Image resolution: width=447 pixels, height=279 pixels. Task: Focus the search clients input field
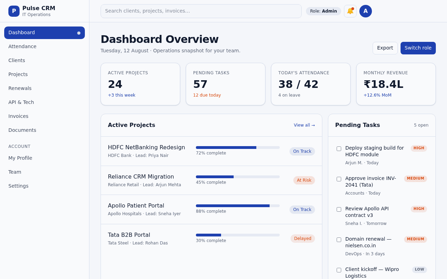(x=201, y=11)
